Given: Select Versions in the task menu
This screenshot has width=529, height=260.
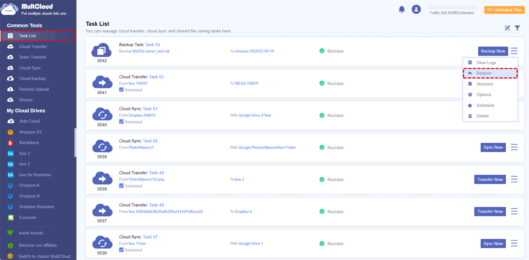Looking at the screenshot, I should click(x=484, y=84).
